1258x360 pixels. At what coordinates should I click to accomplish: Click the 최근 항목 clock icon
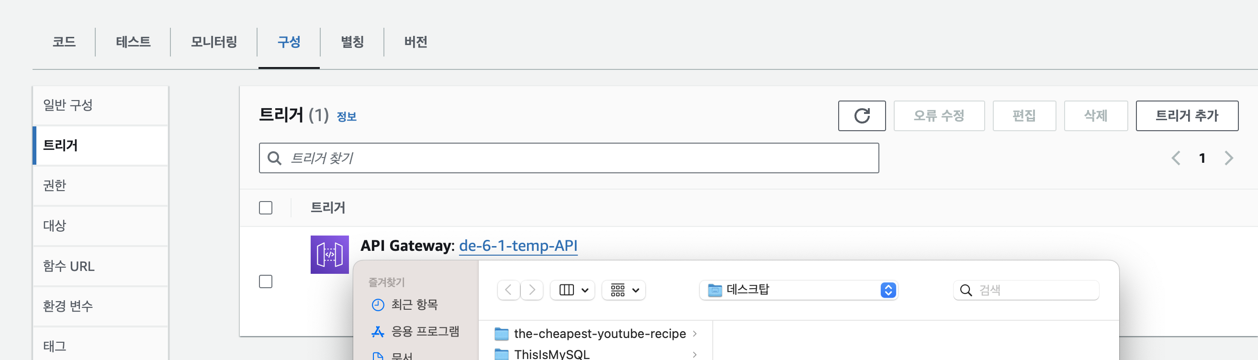pos(378,305)
